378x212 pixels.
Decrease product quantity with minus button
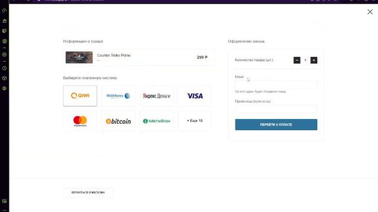click(x=296, y=60)
